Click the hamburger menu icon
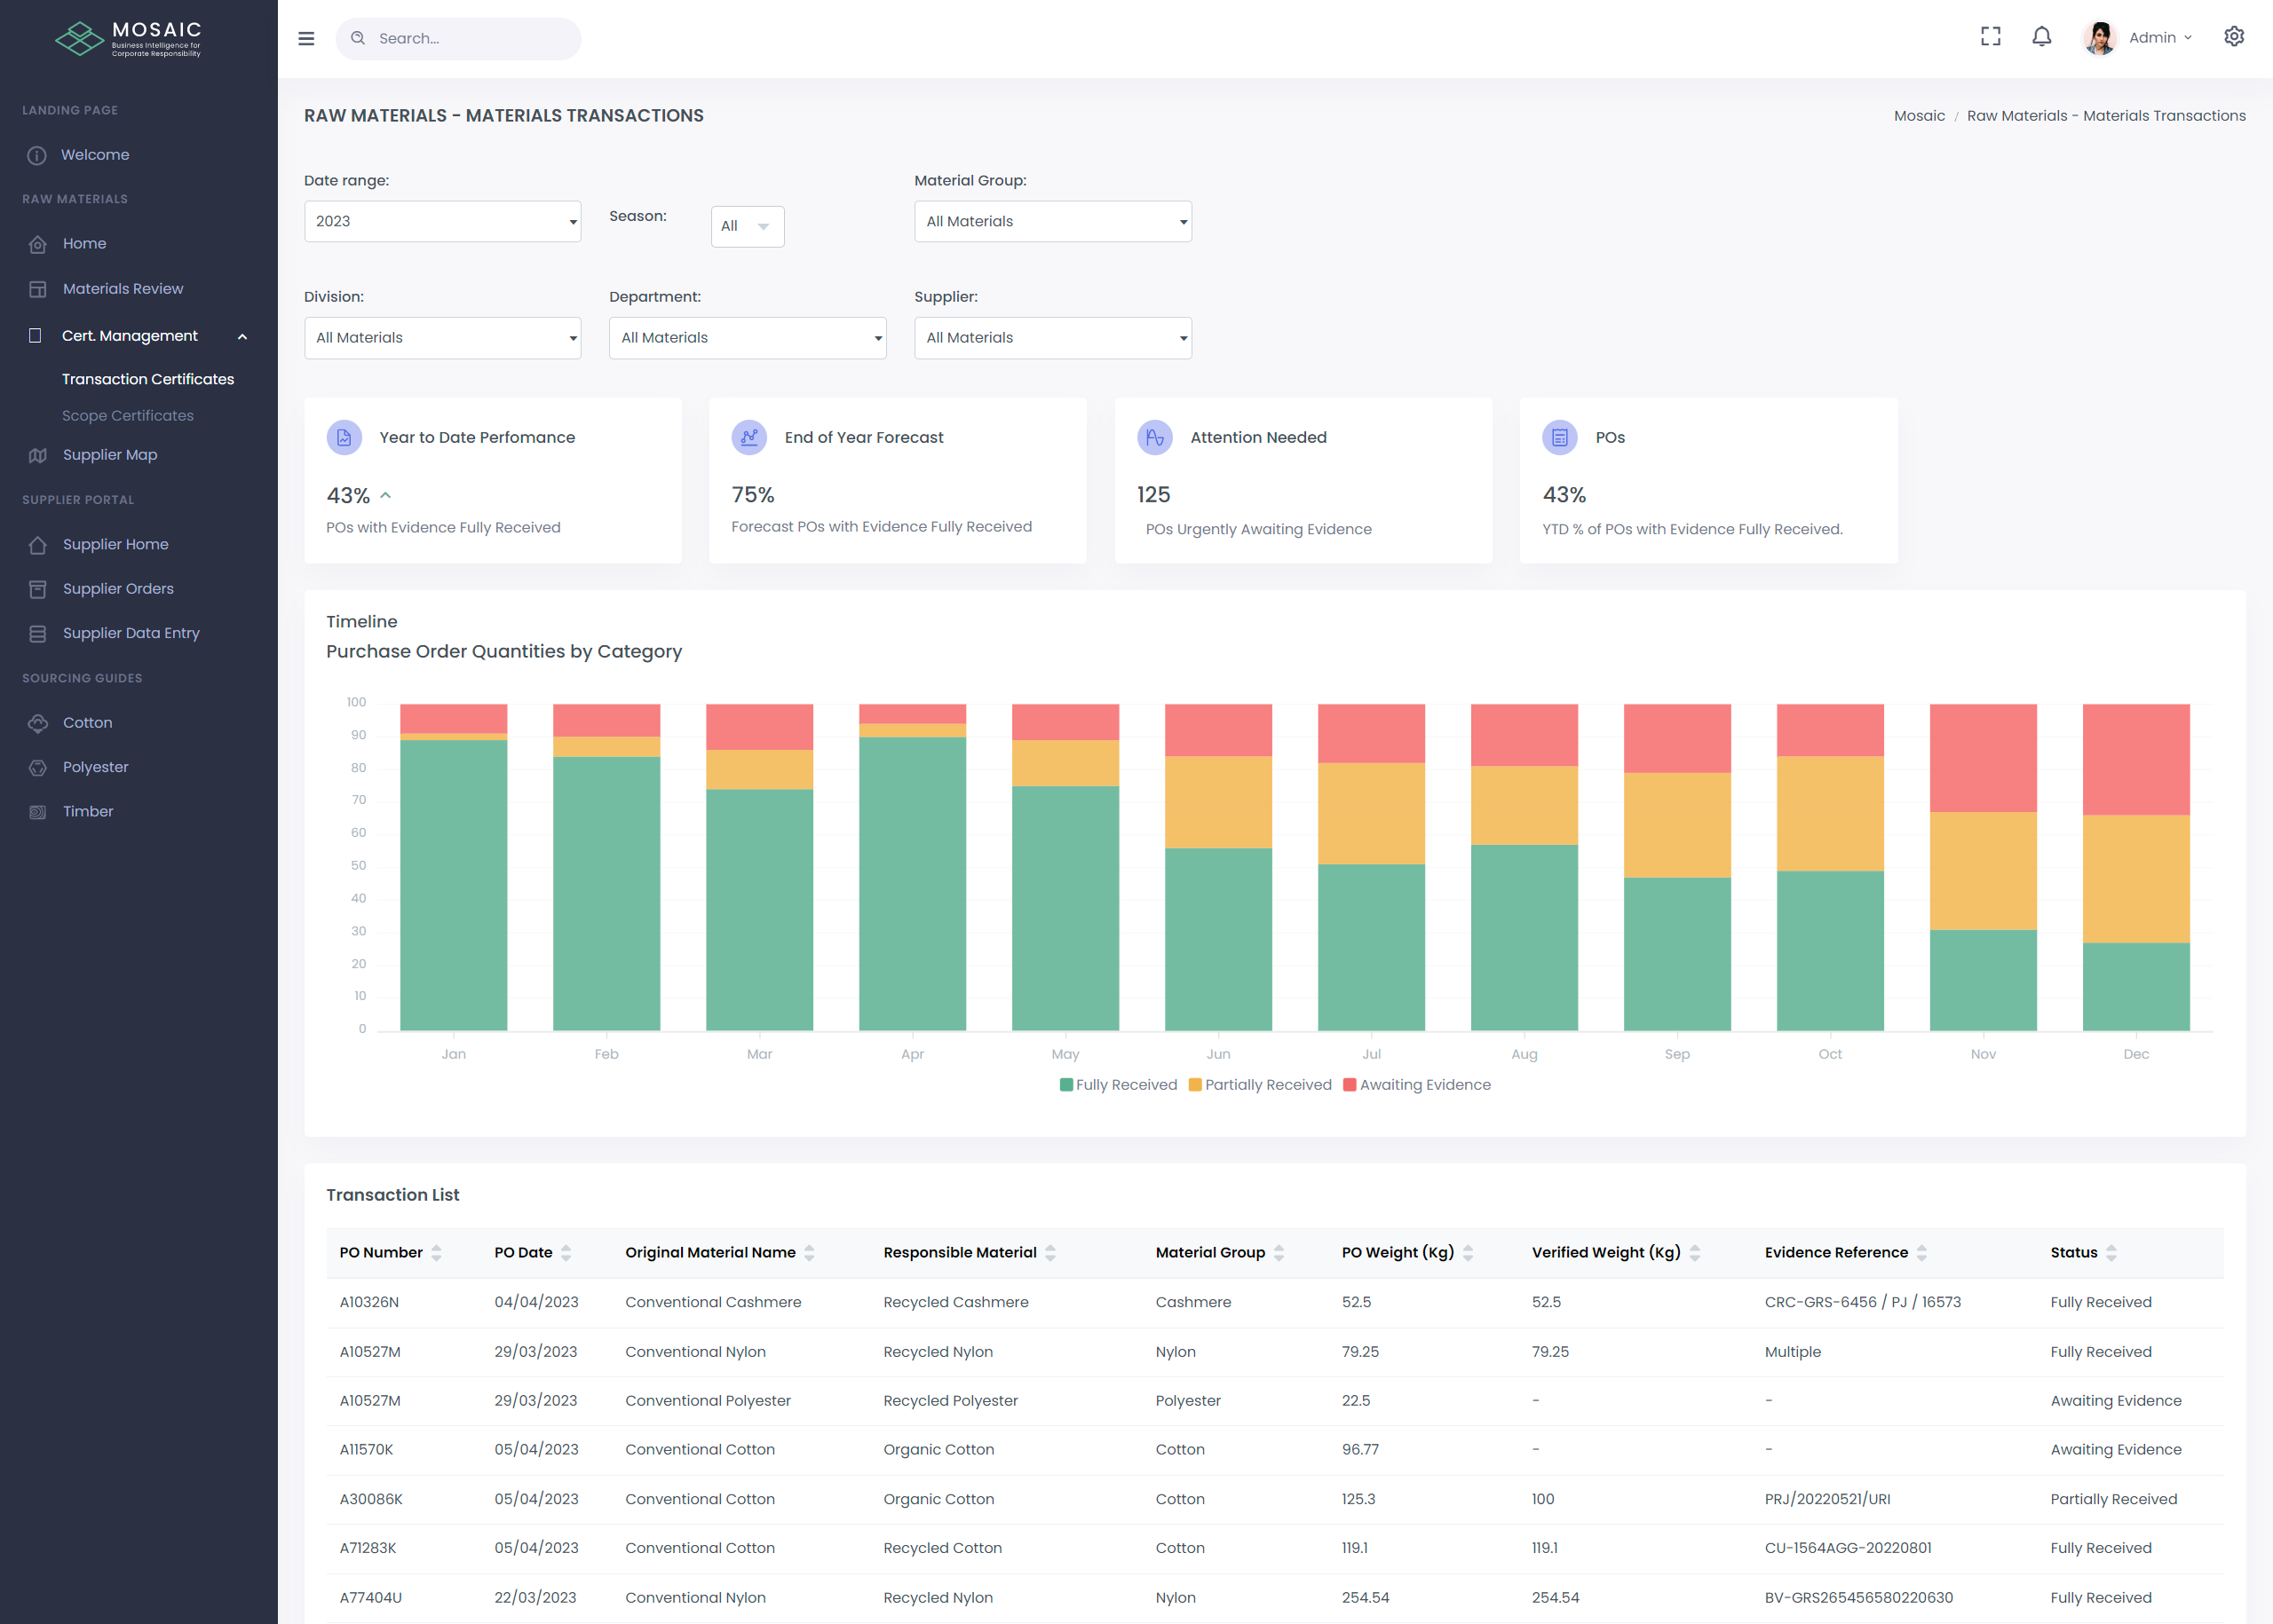Image resolution: width=2273 pixels, height=1624 pixels. point(306,38)
